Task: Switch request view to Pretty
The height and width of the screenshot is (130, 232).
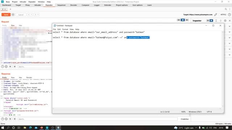Action: coord(4,25)
